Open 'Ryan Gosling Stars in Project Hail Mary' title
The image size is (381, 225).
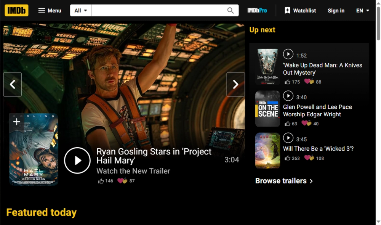[x=154, y=156]
